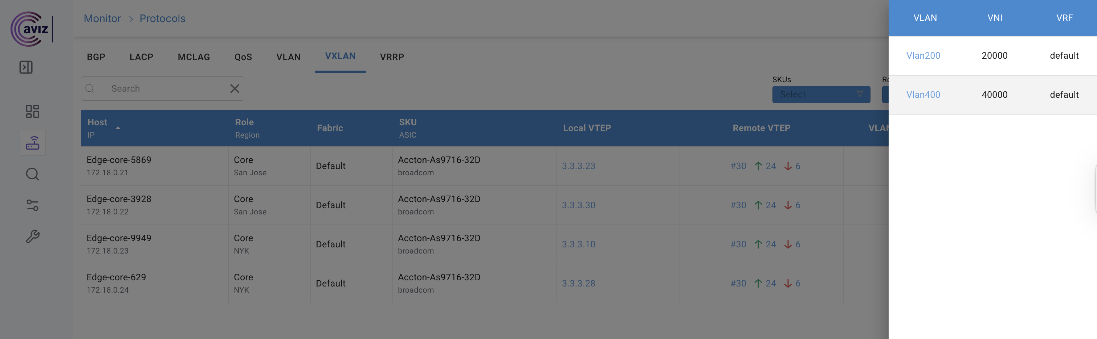Expand the sidebar panel toggle icon
Viewport: 1097px width, 339px height.
coord(26,67)
